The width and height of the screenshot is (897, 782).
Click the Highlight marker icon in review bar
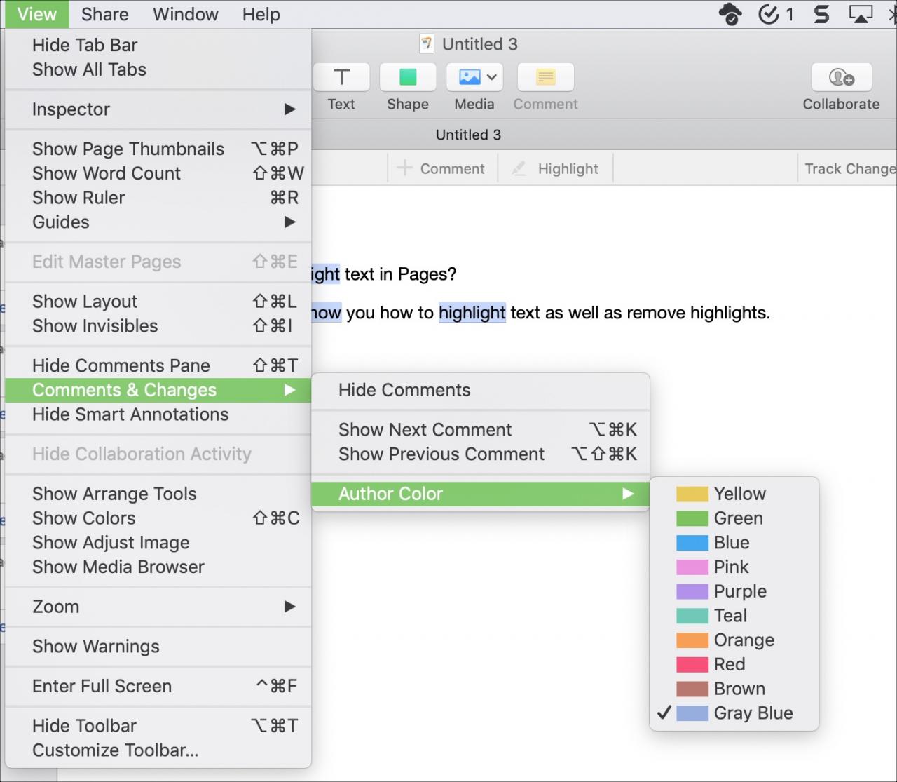519,169
